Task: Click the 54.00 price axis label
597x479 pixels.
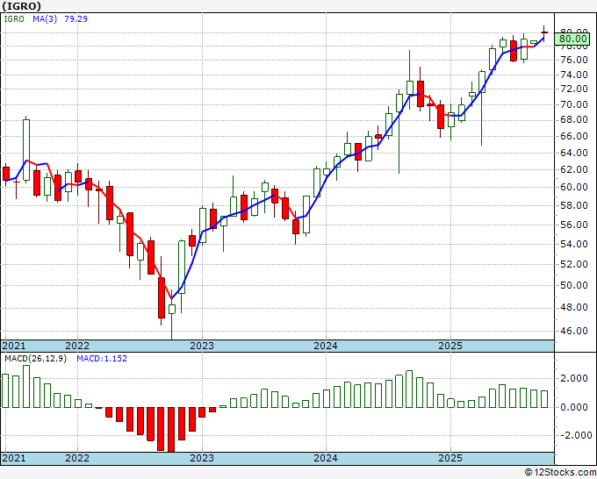Action: pyautogui.click(x=574, y=244)
